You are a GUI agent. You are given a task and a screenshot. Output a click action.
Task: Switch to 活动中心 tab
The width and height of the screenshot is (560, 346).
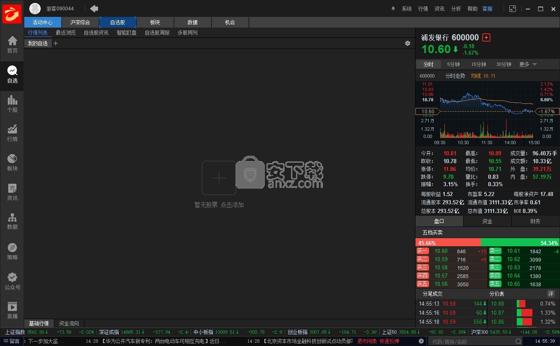(x=43, y=22)
